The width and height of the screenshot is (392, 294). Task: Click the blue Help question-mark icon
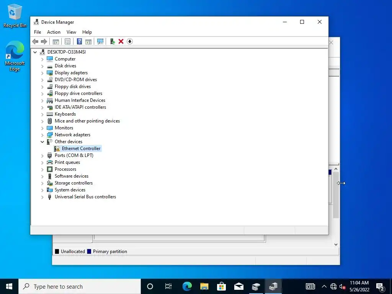point(79,41)
